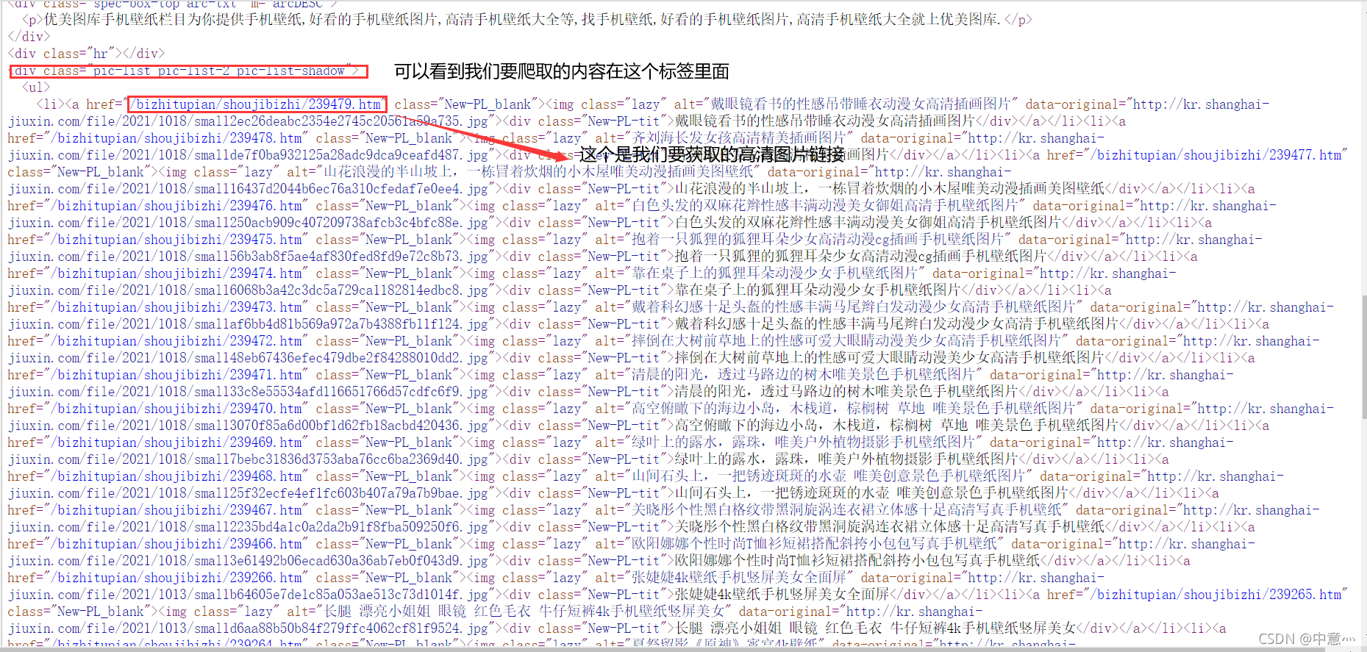Click the 239467.htm href link

[177, 510]
